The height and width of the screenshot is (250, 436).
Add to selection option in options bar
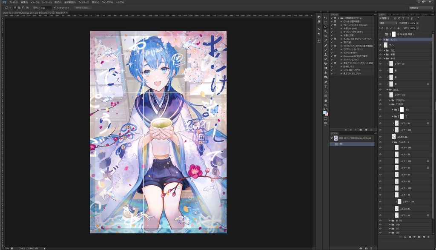[19, 8]
